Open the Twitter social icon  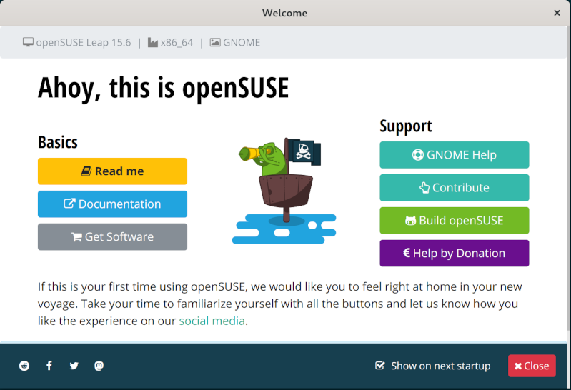[74, 366]
